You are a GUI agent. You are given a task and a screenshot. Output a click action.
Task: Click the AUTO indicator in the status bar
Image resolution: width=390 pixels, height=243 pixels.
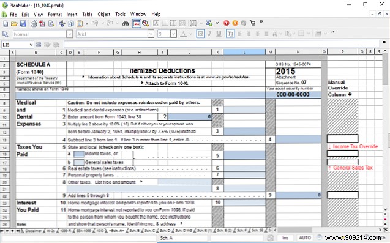305,237
